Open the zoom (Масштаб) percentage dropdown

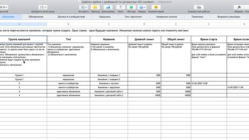4,7
